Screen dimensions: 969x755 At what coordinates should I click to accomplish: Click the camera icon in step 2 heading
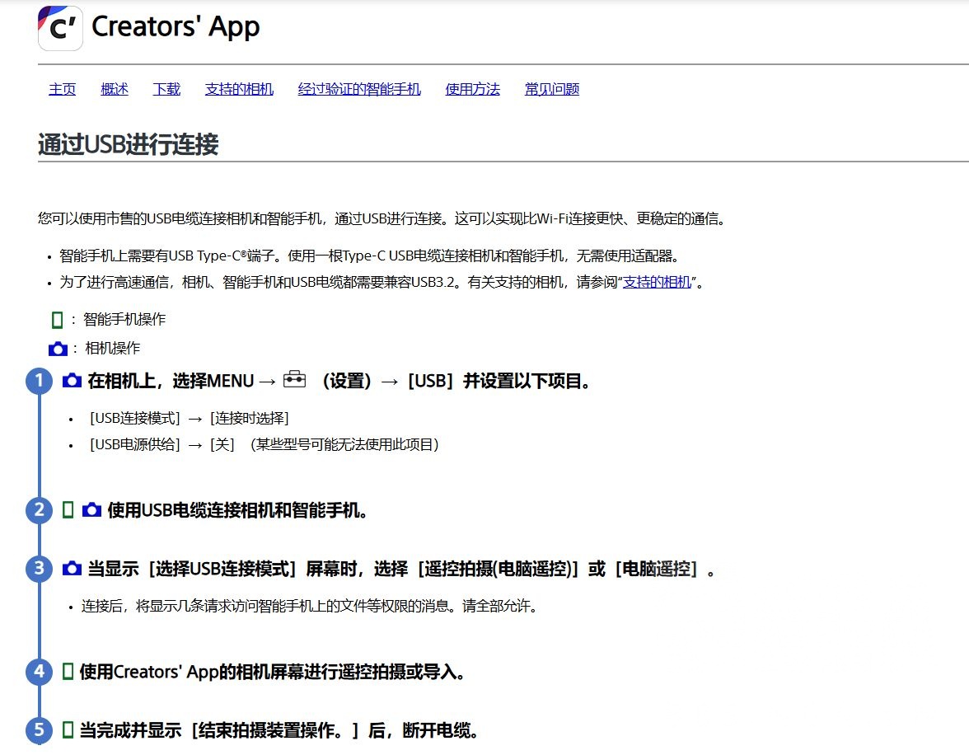click(91, 510)
